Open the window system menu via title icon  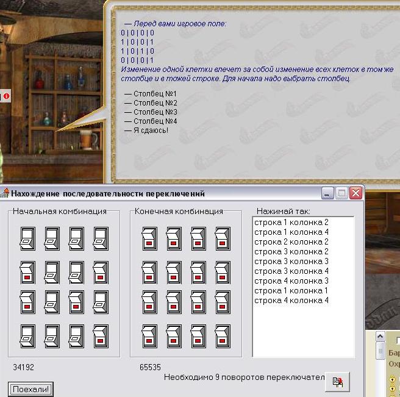[5, 193]
